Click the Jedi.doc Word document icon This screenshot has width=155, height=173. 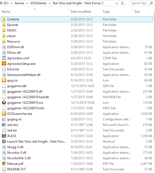(4, 125)
